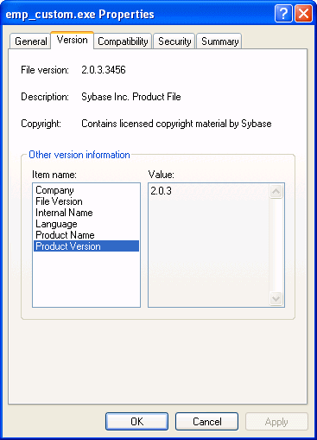Open the Security tab
Viewport: 317px width, 440px height.
click(174, 41)
